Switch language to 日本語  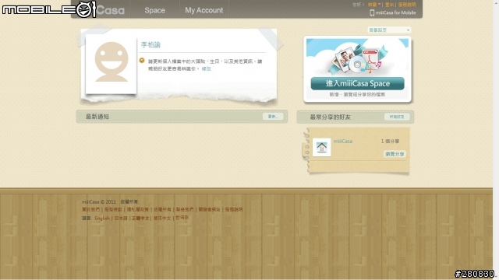coord(121,218)
